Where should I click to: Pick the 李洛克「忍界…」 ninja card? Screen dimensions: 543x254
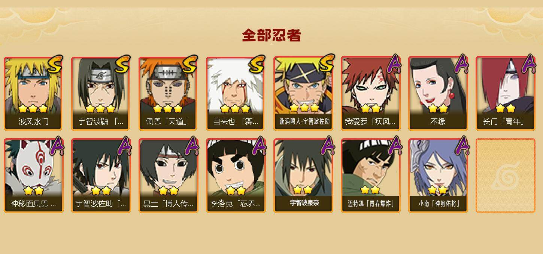(236, 176)
